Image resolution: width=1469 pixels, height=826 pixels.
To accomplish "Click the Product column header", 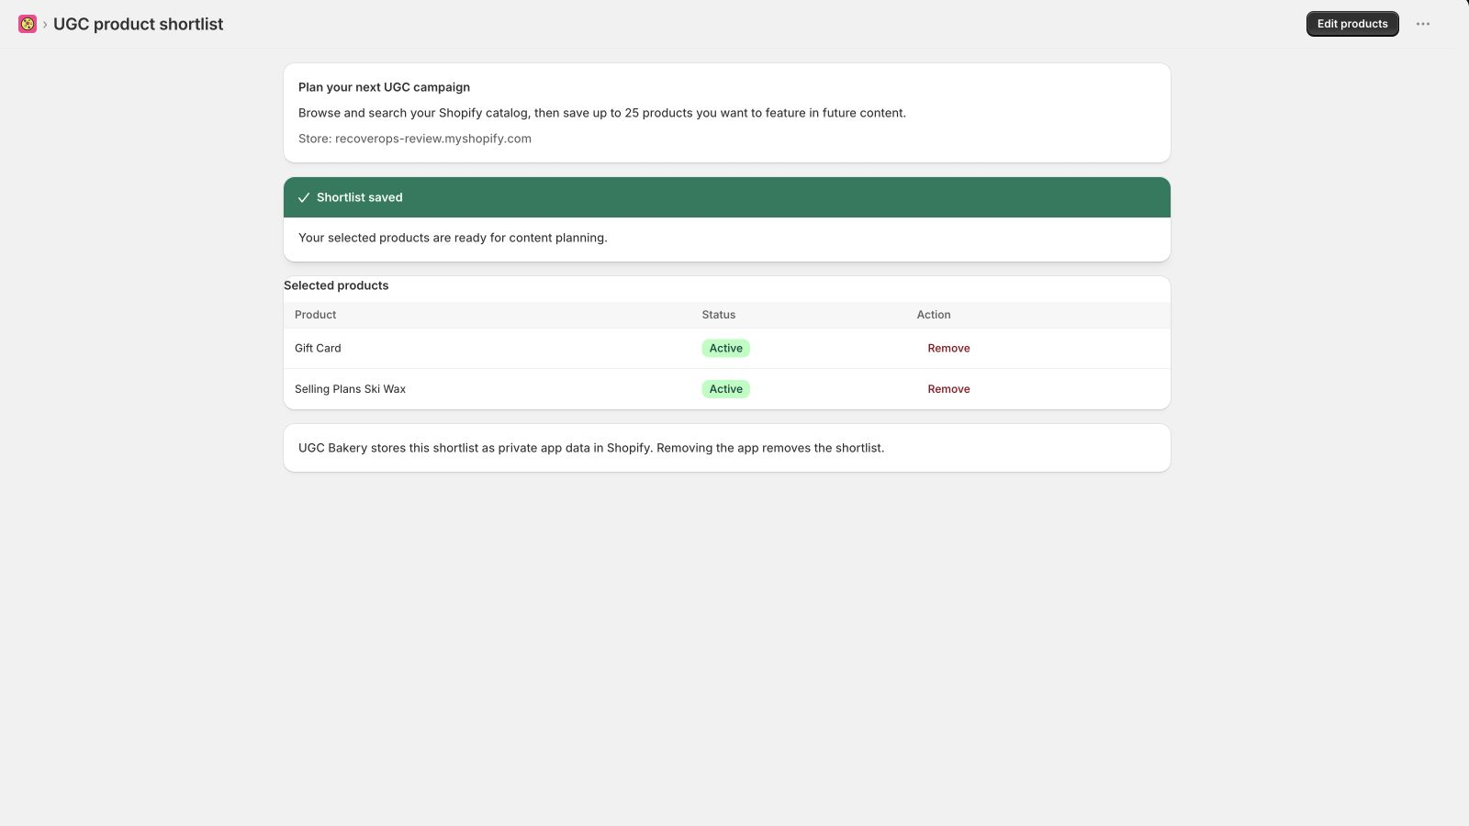I will [315, 315].
